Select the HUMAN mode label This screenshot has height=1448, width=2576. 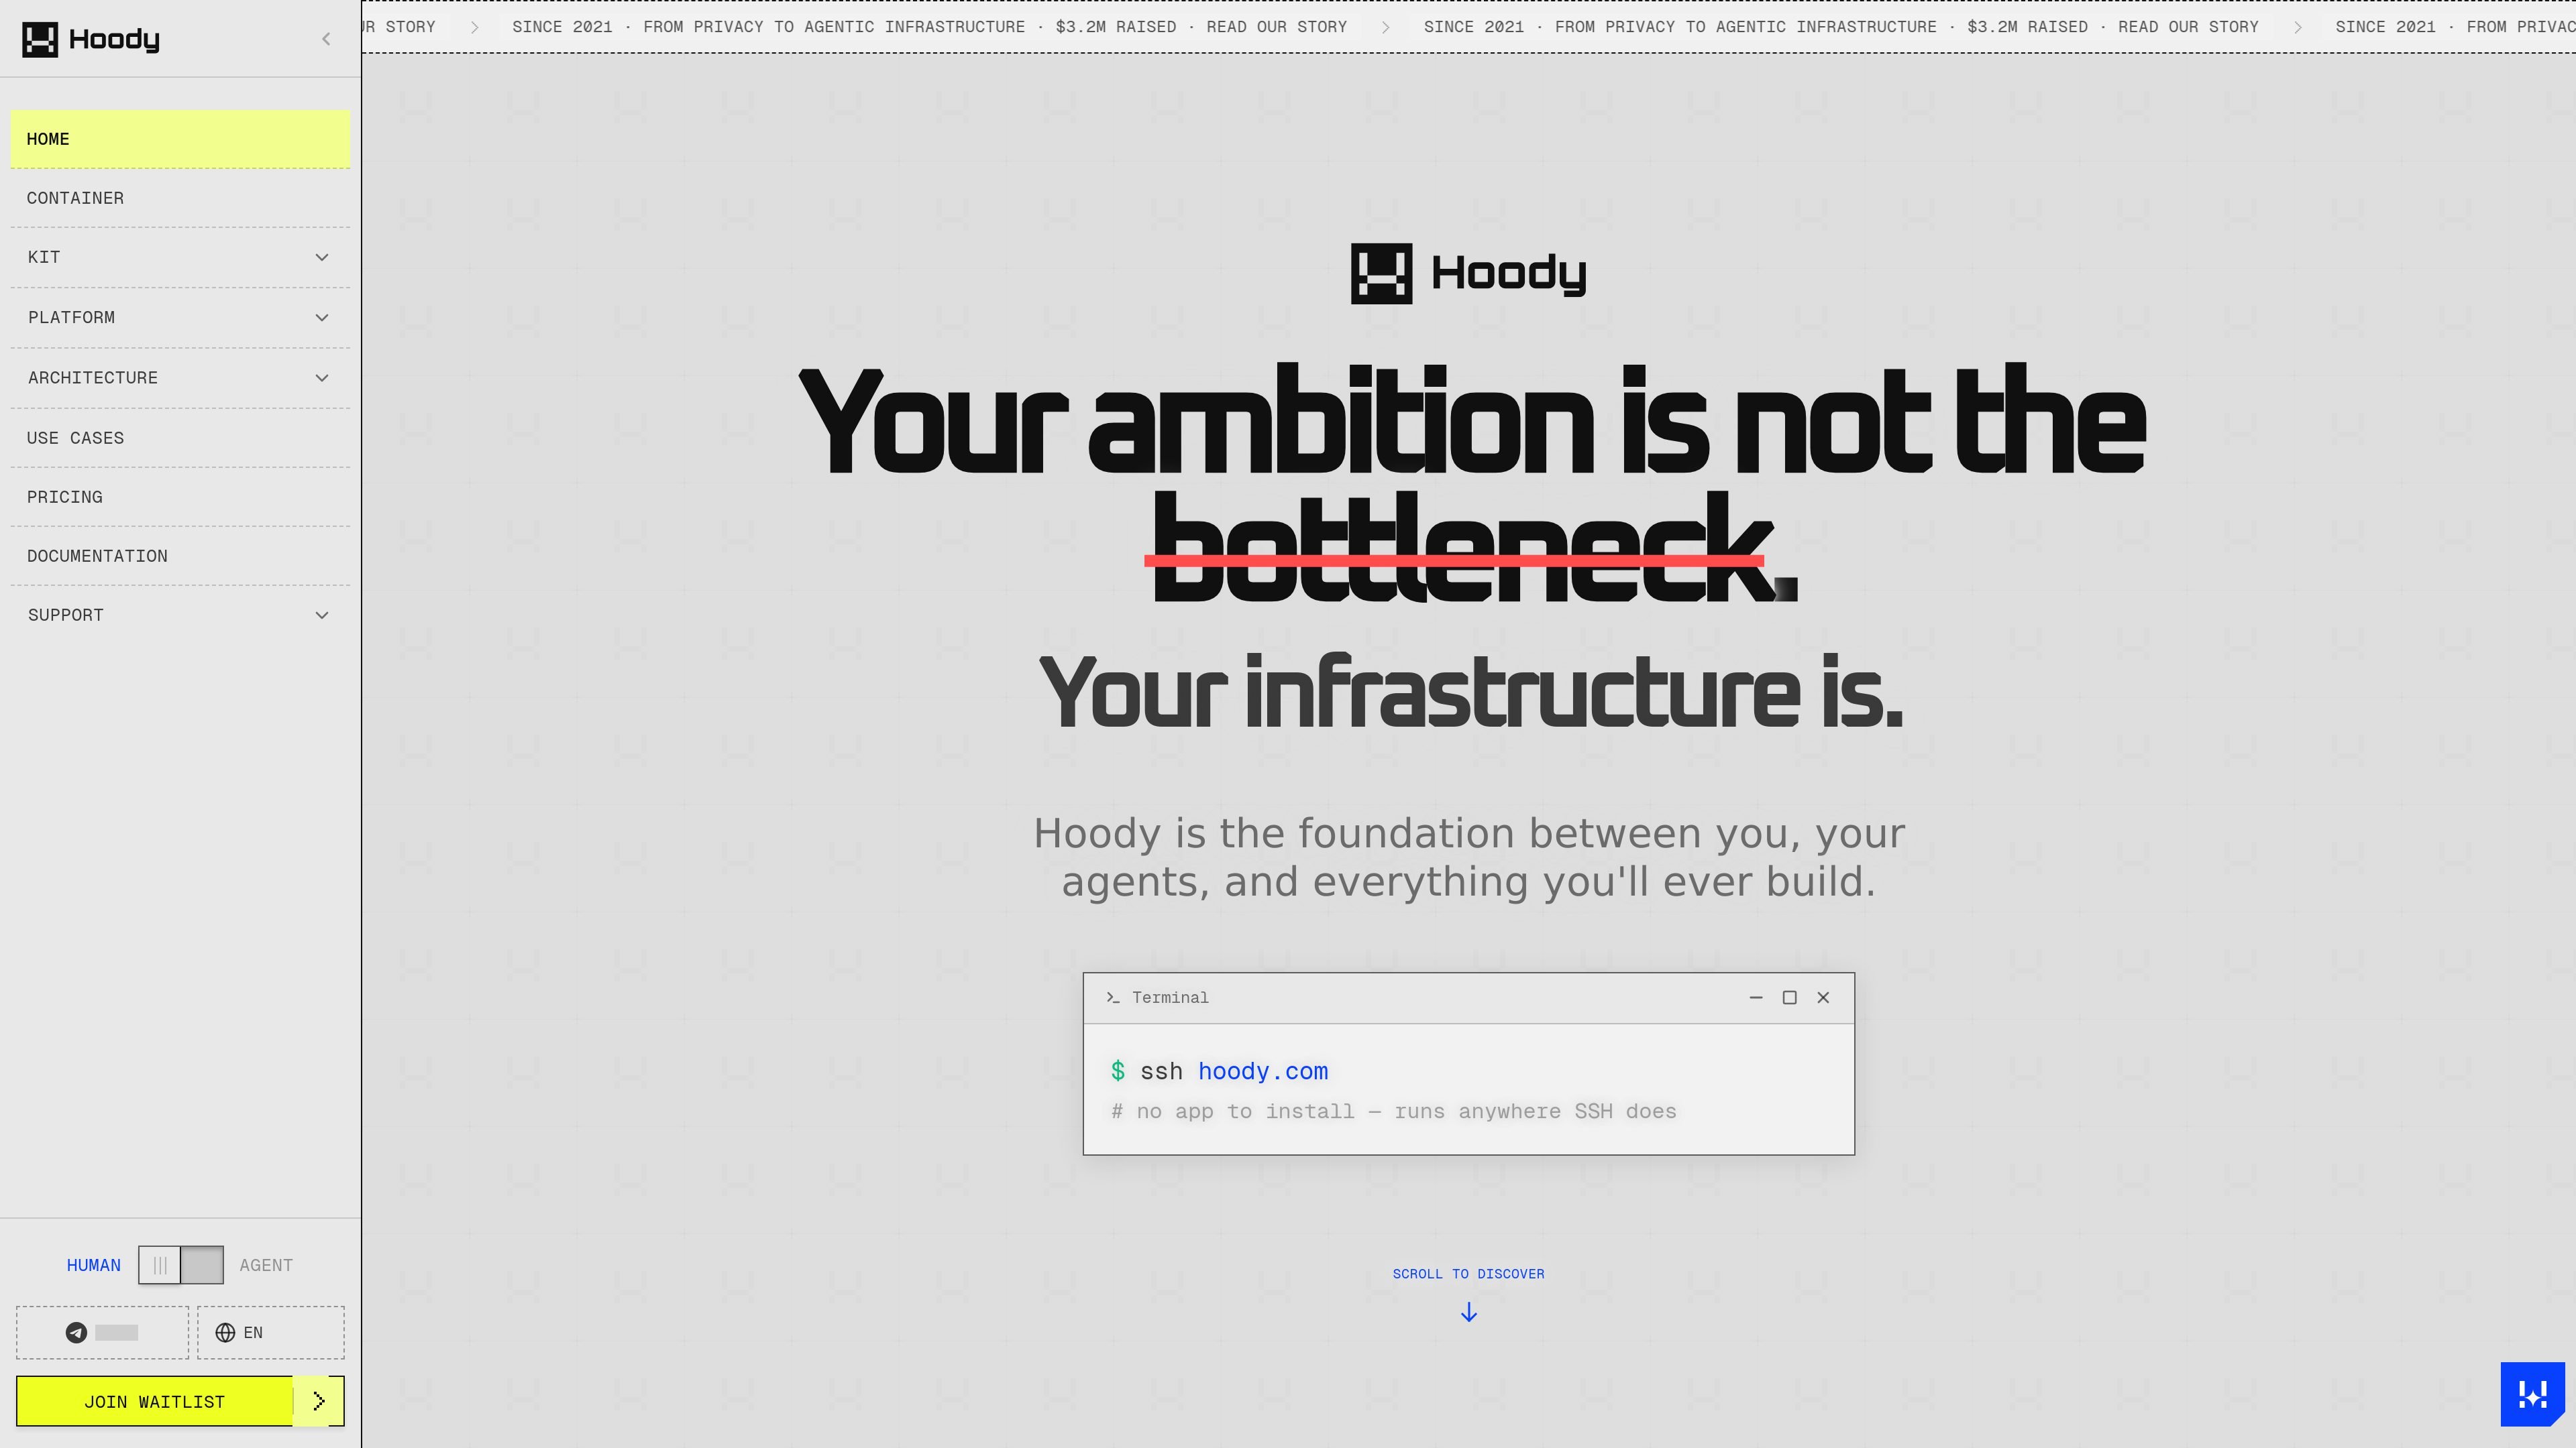94,1265
